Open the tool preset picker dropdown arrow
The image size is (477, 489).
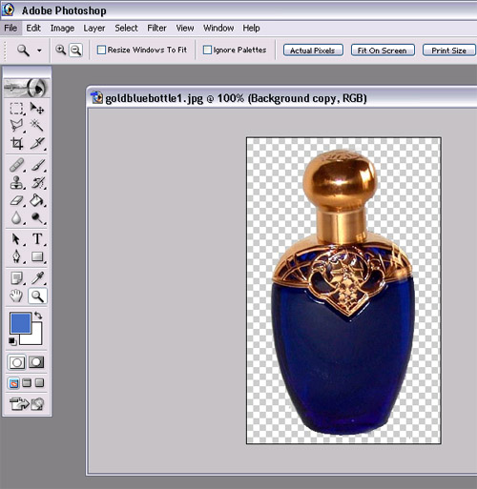[x=39, y=51]
